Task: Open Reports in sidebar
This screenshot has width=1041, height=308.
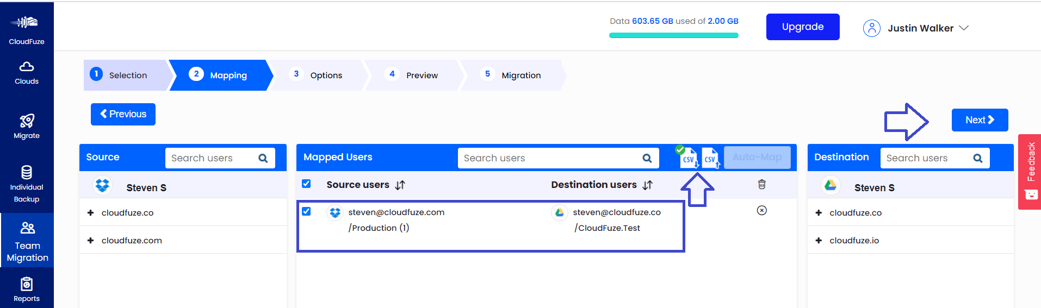Action: tap(27, 290)
